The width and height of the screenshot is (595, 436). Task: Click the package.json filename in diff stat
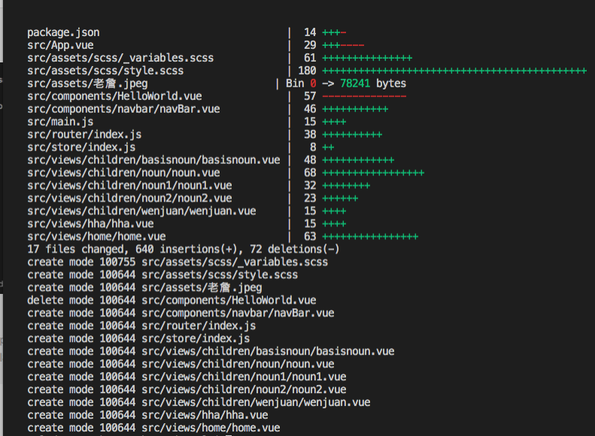[63, 32]
